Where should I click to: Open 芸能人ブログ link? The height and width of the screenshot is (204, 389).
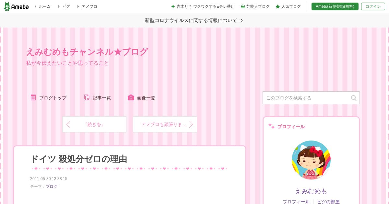click(258, 6)
